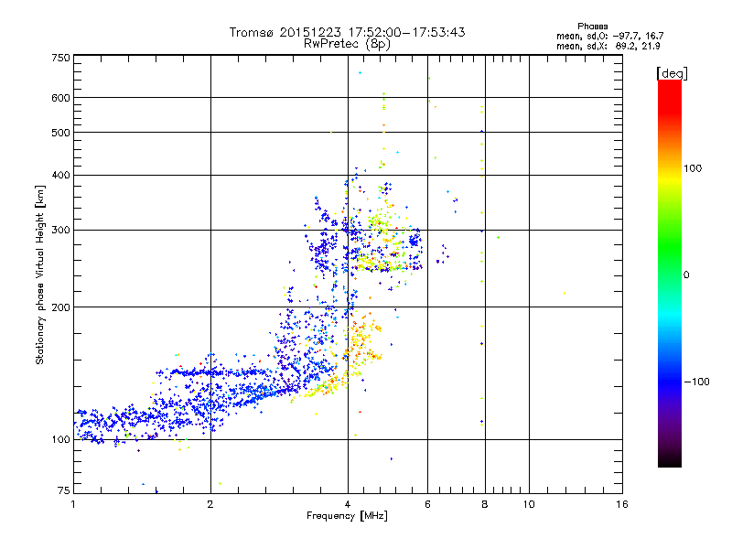This screenshot has width=732, height=549.
Task: Click the colorbar tick label '0'
Action: [686, 275]
